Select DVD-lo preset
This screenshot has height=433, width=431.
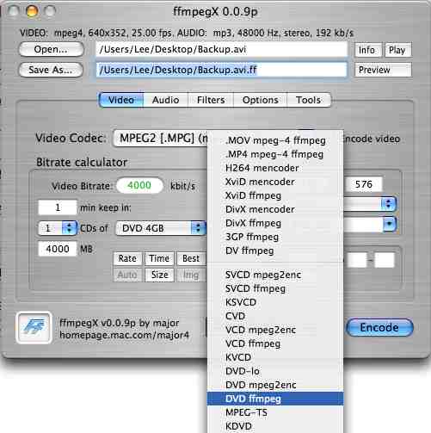pos(275,371)
